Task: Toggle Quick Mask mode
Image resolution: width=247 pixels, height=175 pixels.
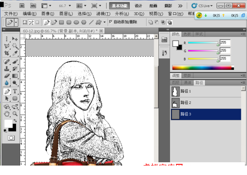Action: [11, 138]
